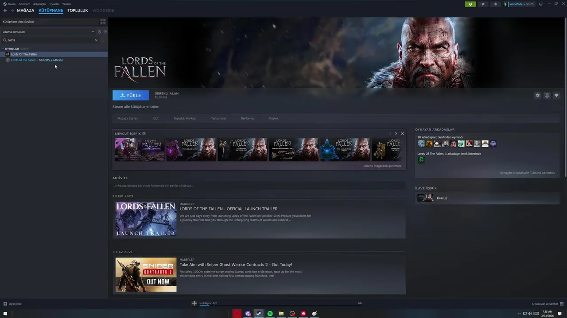Image resolution: width=567 pixels, height=318 pixels.
Task: Open the Oyunlar menu
Action: (54, 4)
